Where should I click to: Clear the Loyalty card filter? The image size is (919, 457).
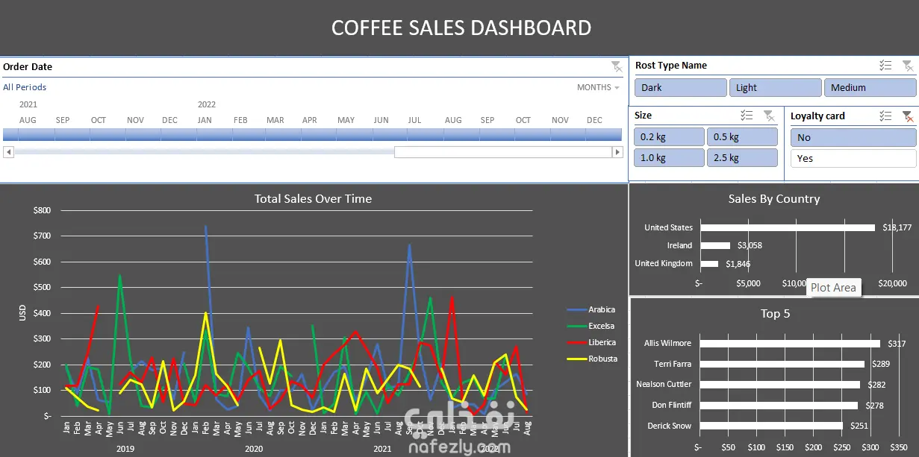pos(907,116)
